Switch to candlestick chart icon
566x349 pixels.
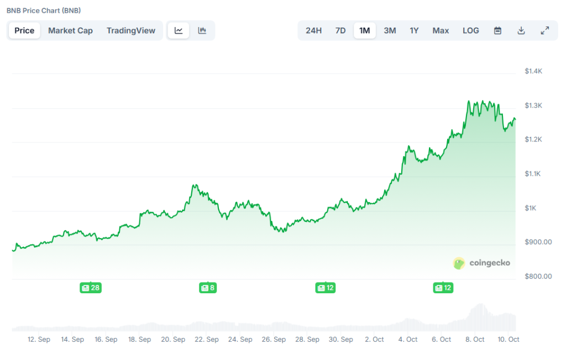(x=202, y=30)
